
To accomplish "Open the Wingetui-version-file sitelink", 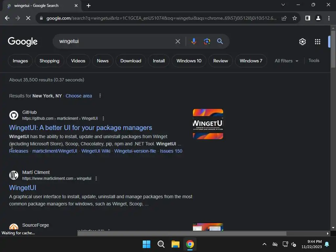I will click(135, 151).
